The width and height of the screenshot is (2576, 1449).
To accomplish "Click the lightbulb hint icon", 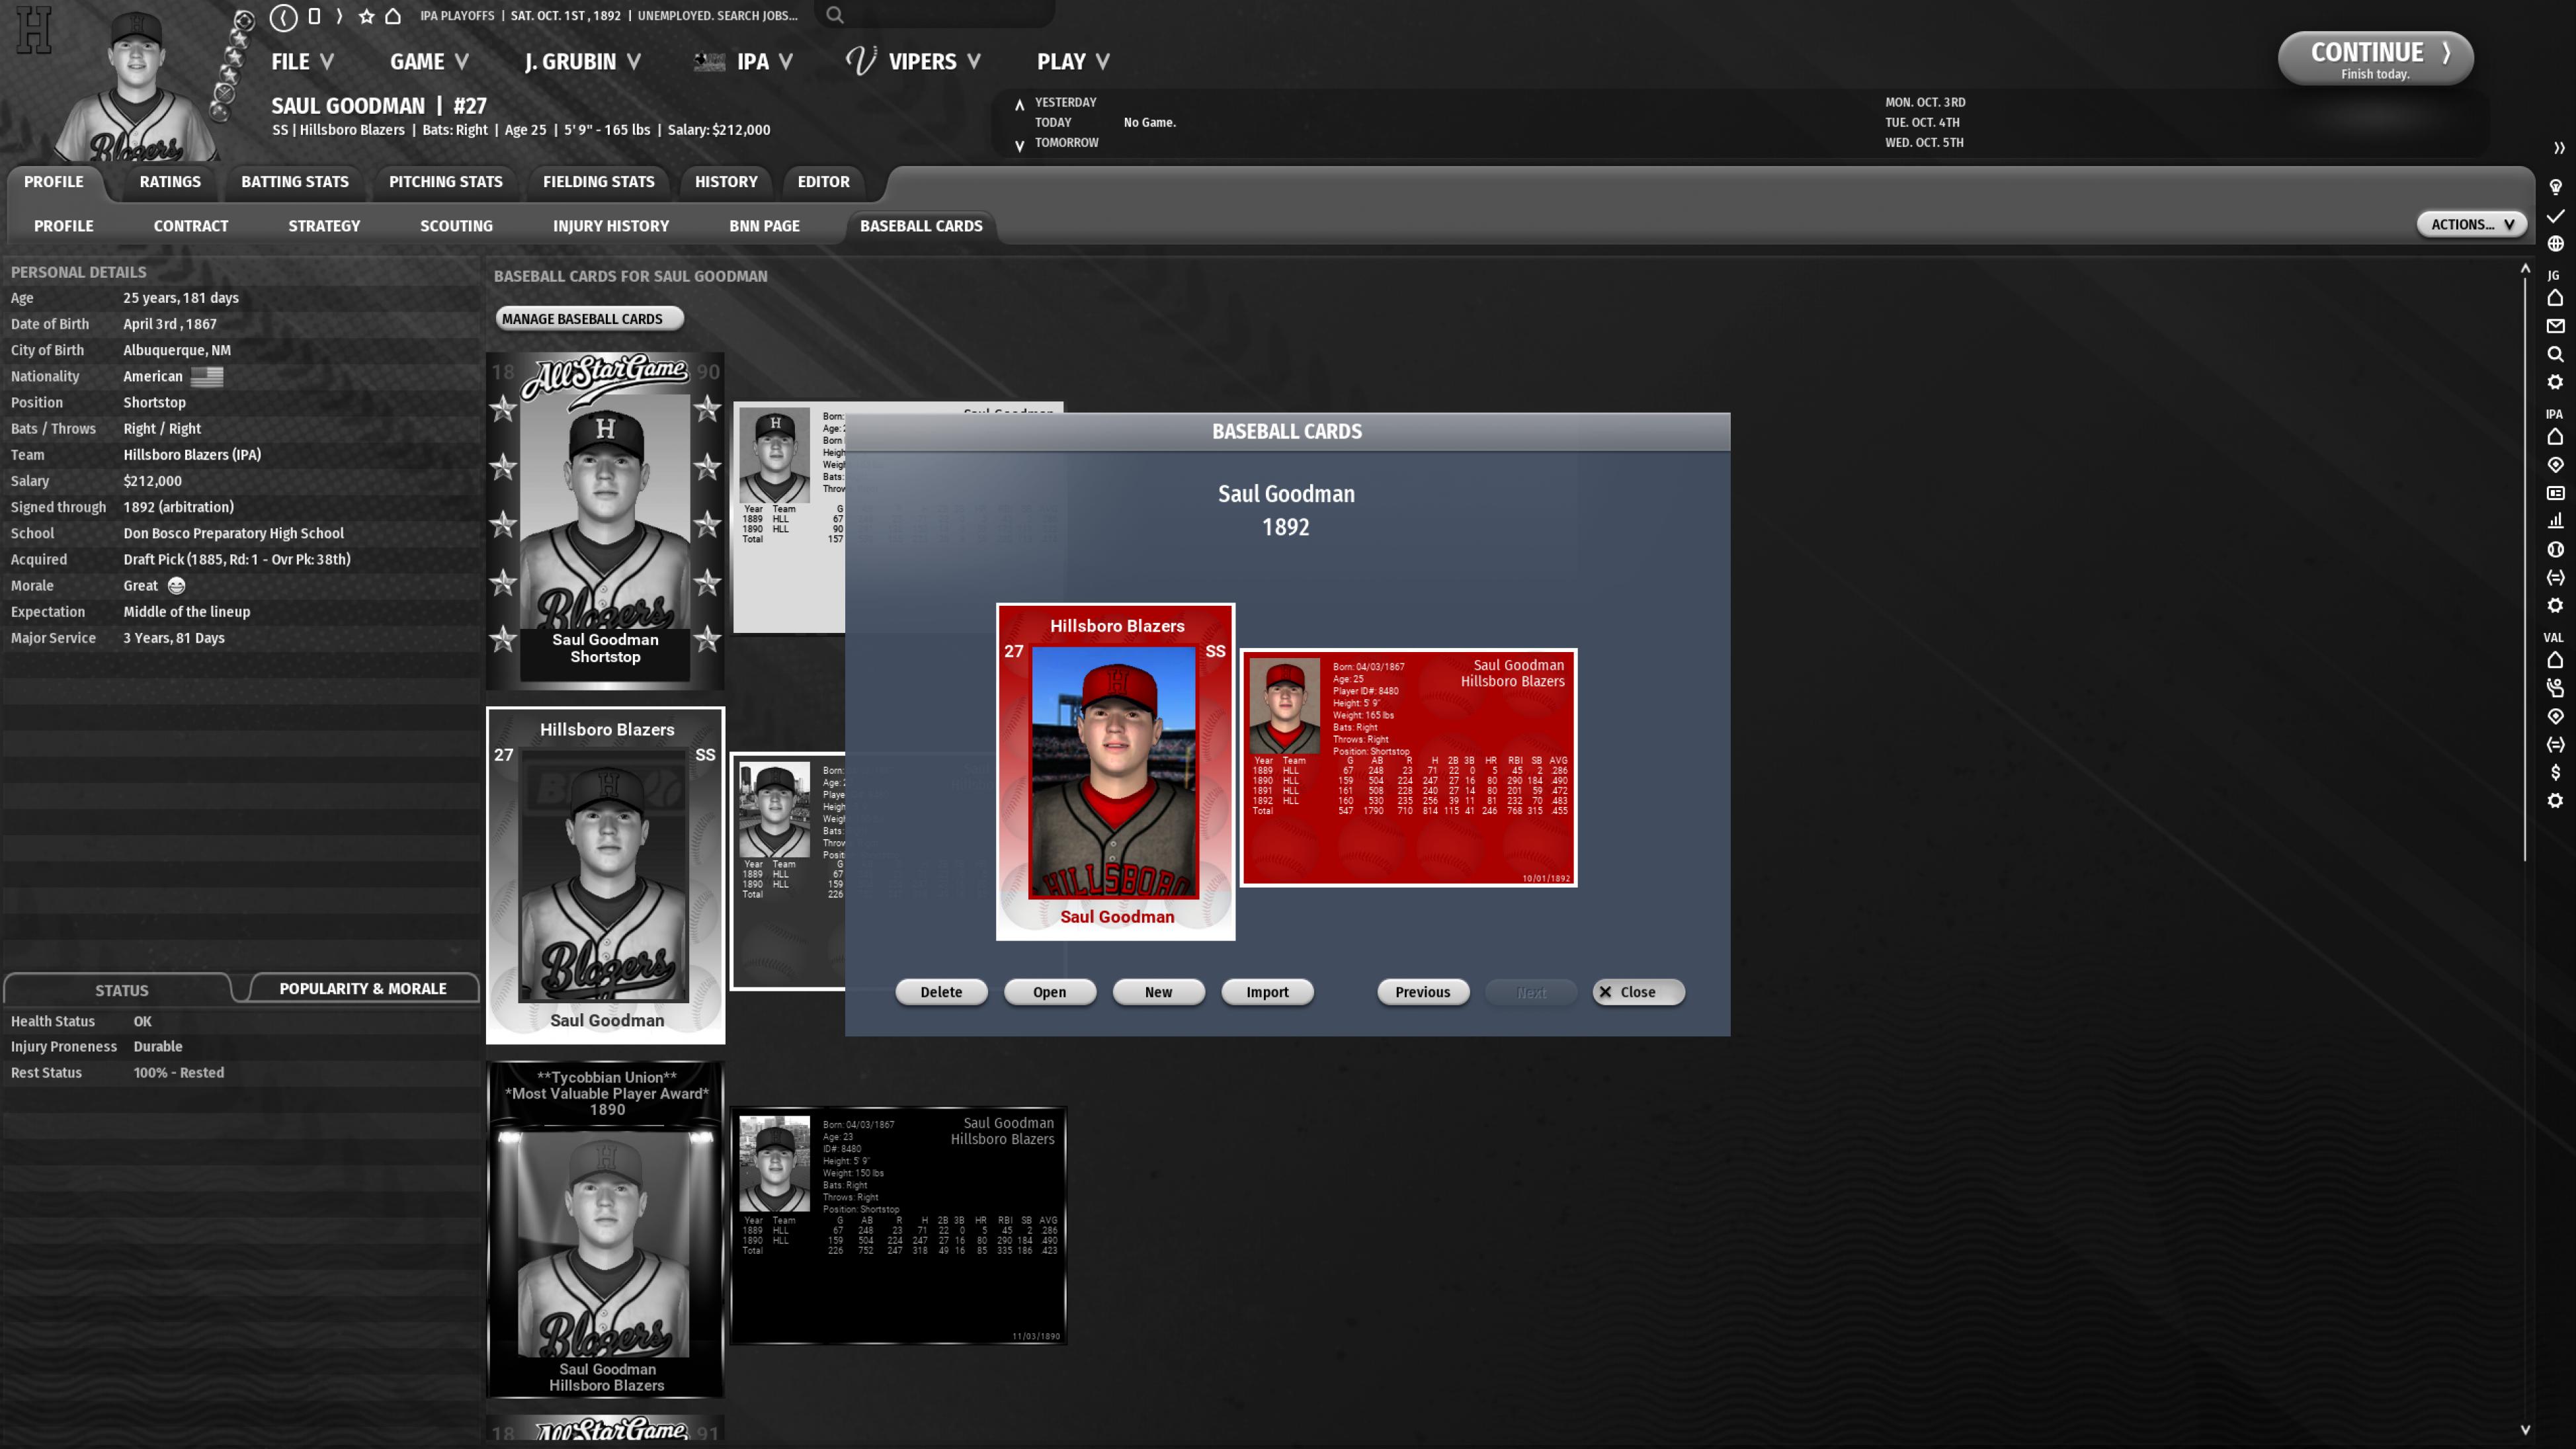I will point(2555,187).
